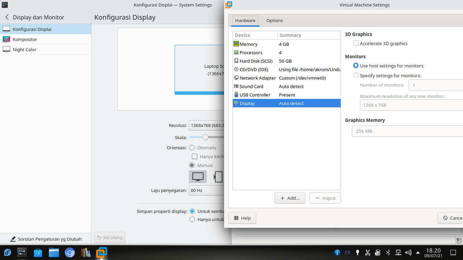Select Manual orientation radio button
Viewport: 463px width, 260px height.
tap(192, 165)
